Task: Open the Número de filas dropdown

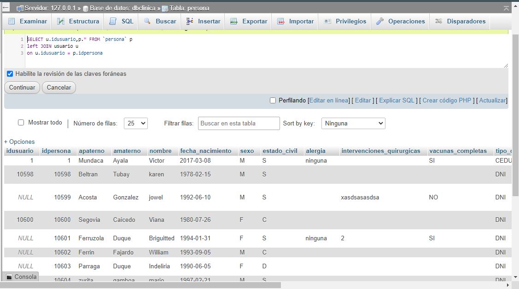Action: click(x=135, y=123)
